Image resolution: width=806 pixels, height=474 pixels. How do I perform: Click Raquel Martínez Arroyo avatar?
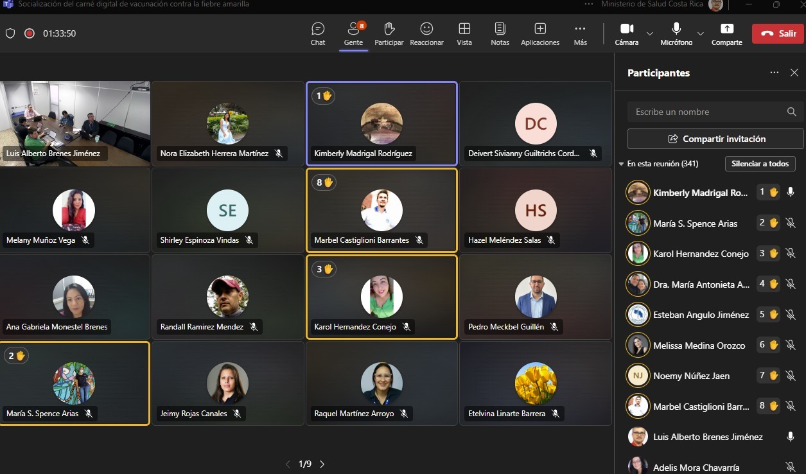pos(381,383)
